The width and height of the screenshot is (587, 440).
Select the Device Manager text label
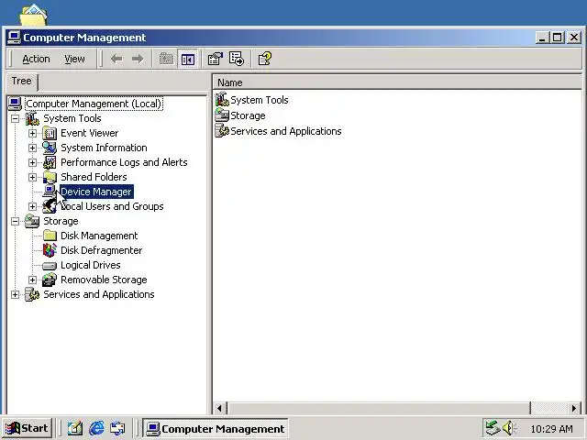(x=96, y=192)
